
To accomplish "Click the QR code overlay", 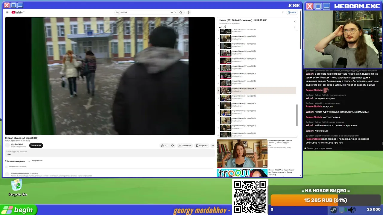I will pyautogui.click(x=250, y=197).
